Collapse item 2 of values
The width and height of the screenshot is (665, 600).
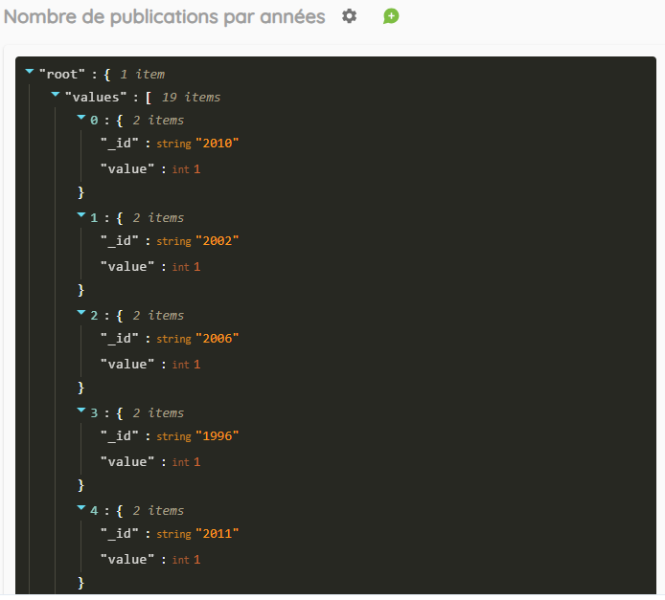click(81, 313)
